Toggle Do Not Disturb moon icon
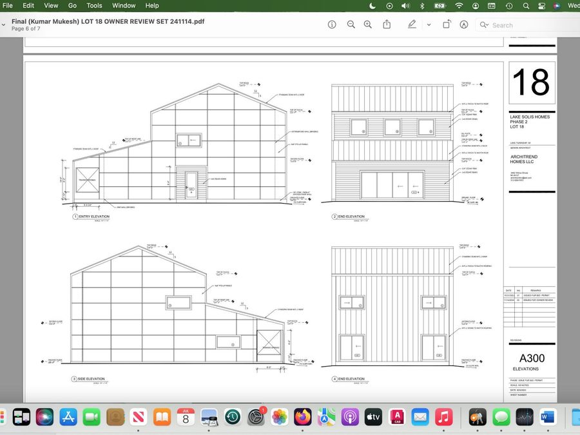The image size is (580, 435). coord(372,6)
